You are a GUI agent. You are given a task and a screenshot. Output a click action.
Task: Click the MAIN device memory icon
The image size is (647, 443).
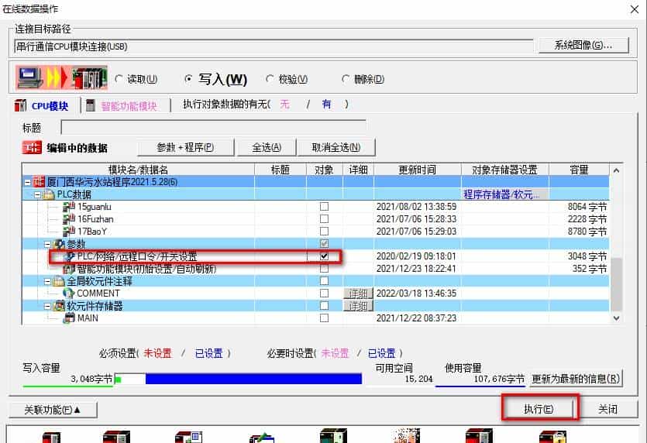pyautogui.click(x=69, y=318)
